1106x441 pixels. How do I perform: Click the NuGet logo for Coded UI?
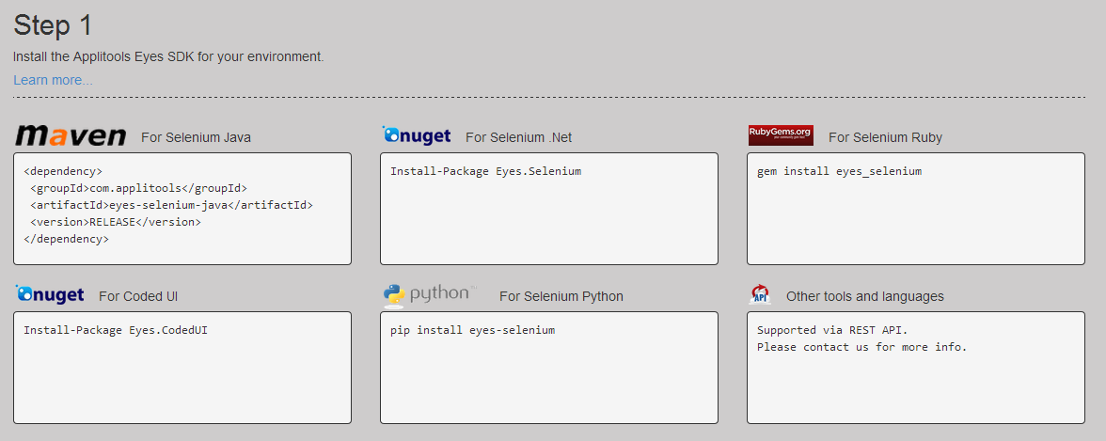pos(49,294)
